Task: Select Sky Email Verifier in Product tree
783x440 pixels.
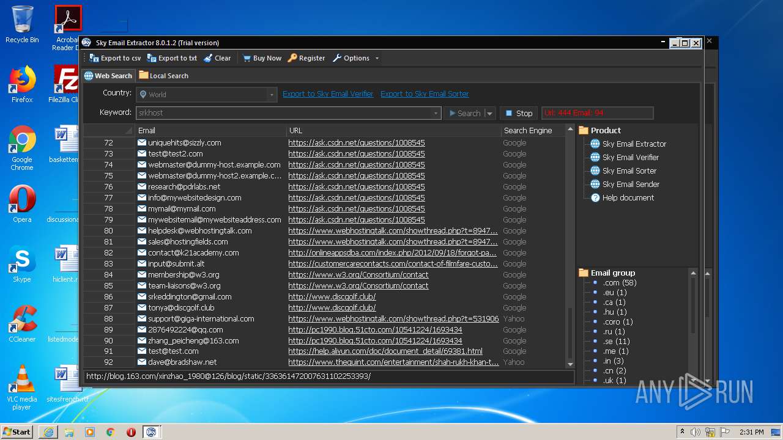Action: pyautogui.click(x=630, y=157)
